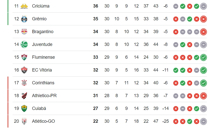216x128 pixels.
Task: Click the Criciúma club crest icon
Action: 24,6
